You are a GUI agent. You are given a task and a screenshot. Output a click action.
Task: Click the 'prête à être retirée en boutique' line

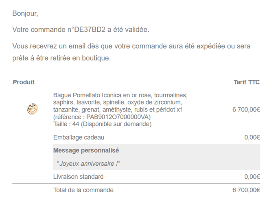coord(61,58)
